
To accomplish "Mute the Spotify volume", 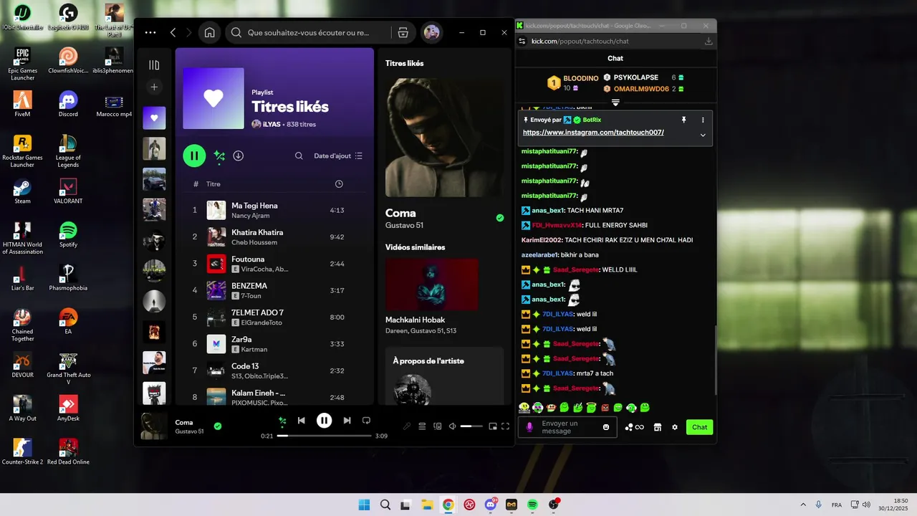I will pos(452,426).
